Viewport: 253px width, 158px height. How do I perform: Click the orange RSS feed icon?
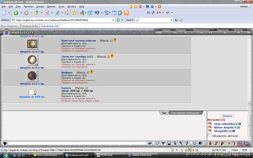[x=126, y=13]
